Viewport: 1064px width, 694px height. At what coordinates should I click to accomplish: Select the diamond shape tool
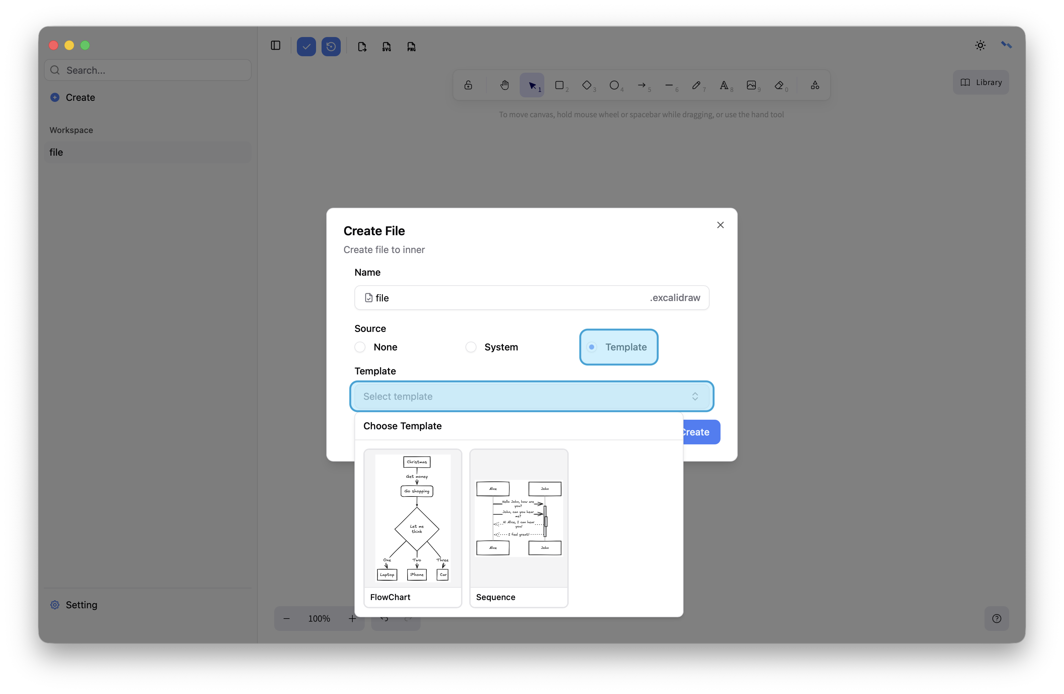click(x=587, y=85)
